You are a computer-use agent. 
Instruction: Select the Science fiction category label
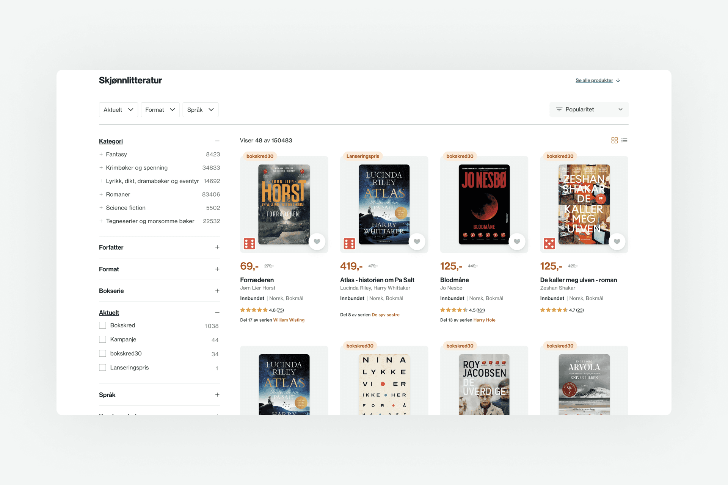pyautogui.click(x=126, y=208)
